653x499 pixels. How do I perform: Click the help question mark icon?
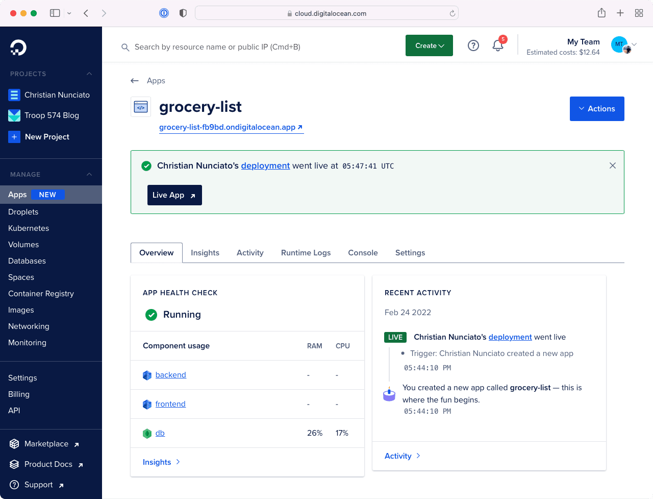[473, 46]
